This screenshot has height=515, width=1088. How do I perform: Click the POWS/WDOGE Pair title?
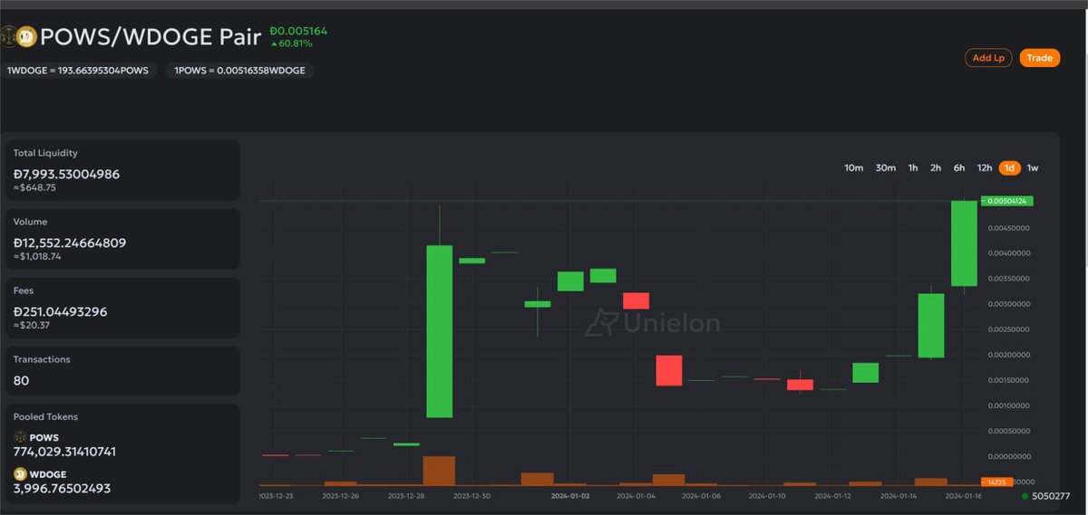(151, 37)
